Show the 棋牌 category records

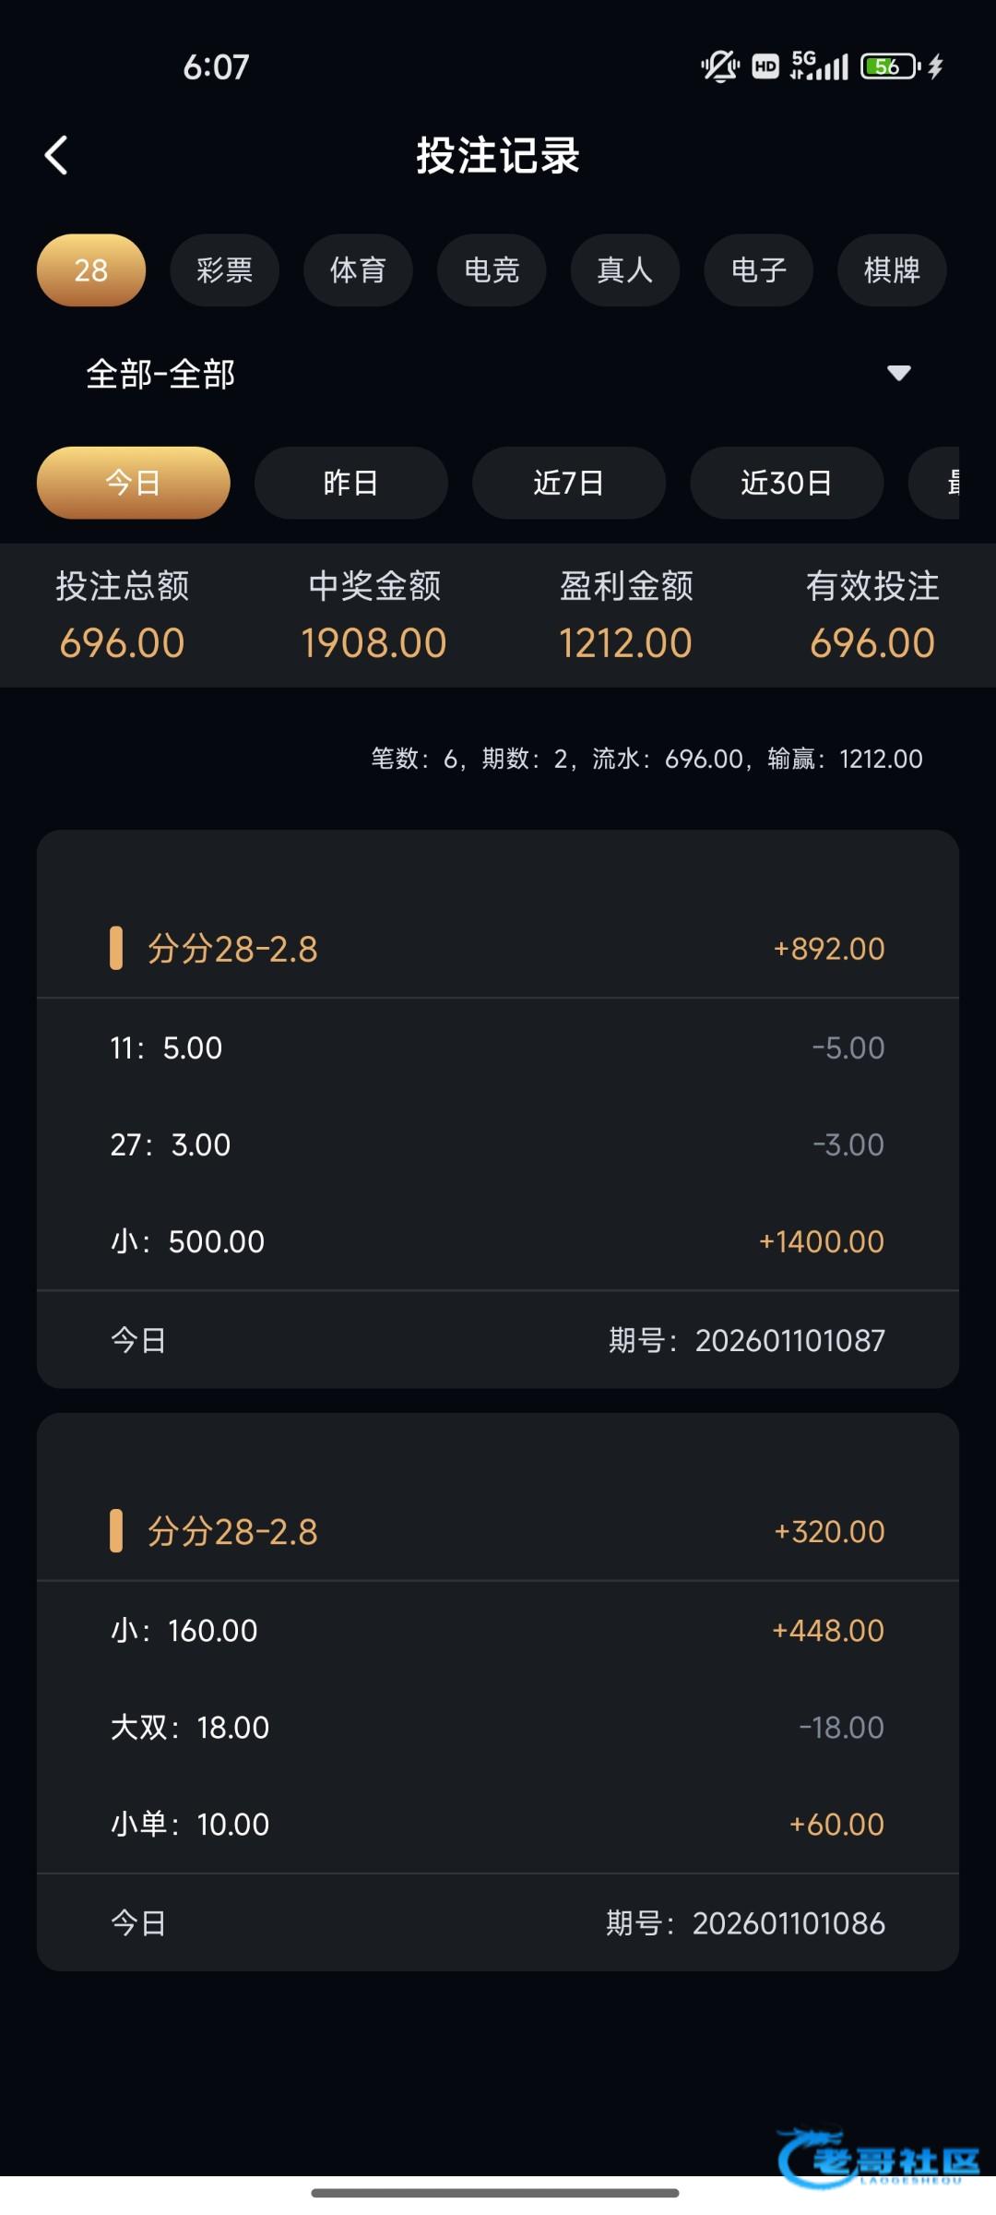pos(892,270)
